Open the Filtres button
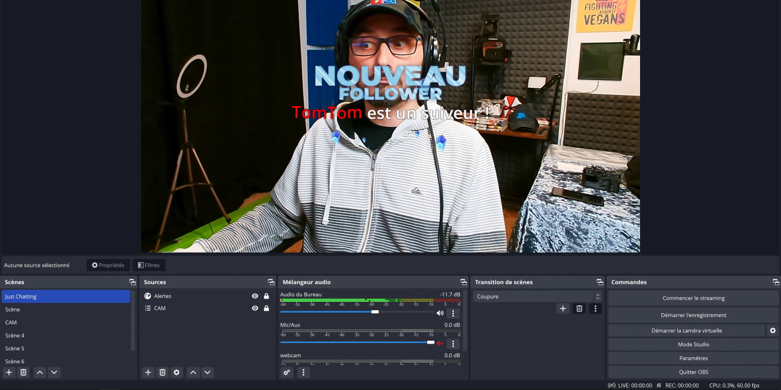The width and height of the screenshot is (781, 390). (149, 265)
